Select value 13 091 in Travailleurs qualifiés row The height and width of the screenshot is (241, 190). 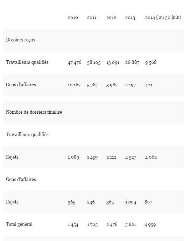coord(113,62)
